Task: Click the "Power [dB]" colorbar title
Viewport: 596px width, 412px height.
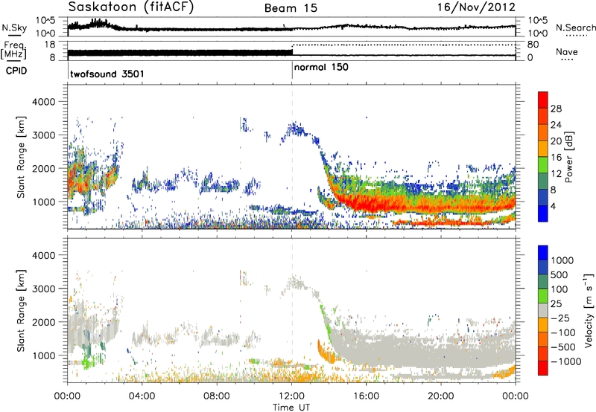Action: 568,157
